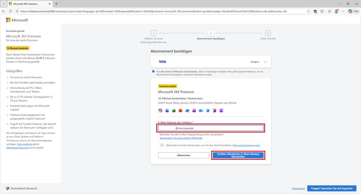The width and height of the screenshot is (361, 194).
Task: Click step 2 Abonnement bestätigen circle
Action: [x=211, y=33]
